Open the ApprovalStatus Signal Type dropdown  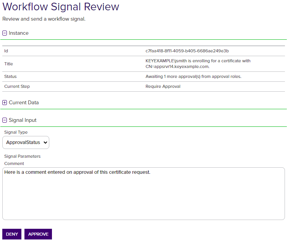coord(26,142)
